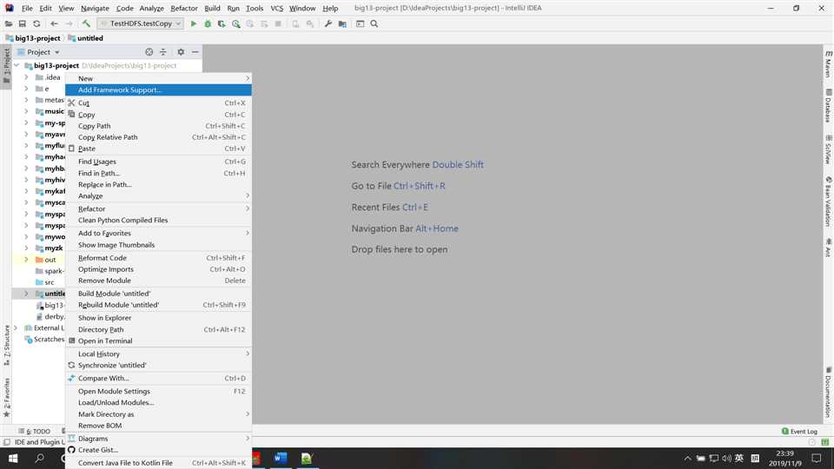Select Open Module Settings
Screen dimensions: 834x469
pyautogui.click(x=158, y=392)
